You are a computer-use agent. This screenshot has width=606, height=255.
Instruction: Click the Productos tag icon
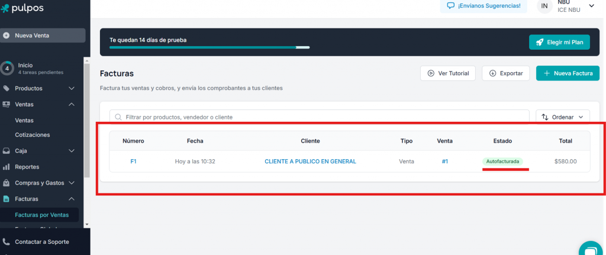[x=7, y=89]
